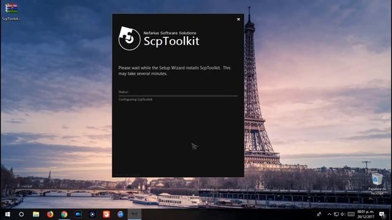392x220 pixels.
Task: Click the 'Configuring ScpToolkit' status text
Action: 135,99
